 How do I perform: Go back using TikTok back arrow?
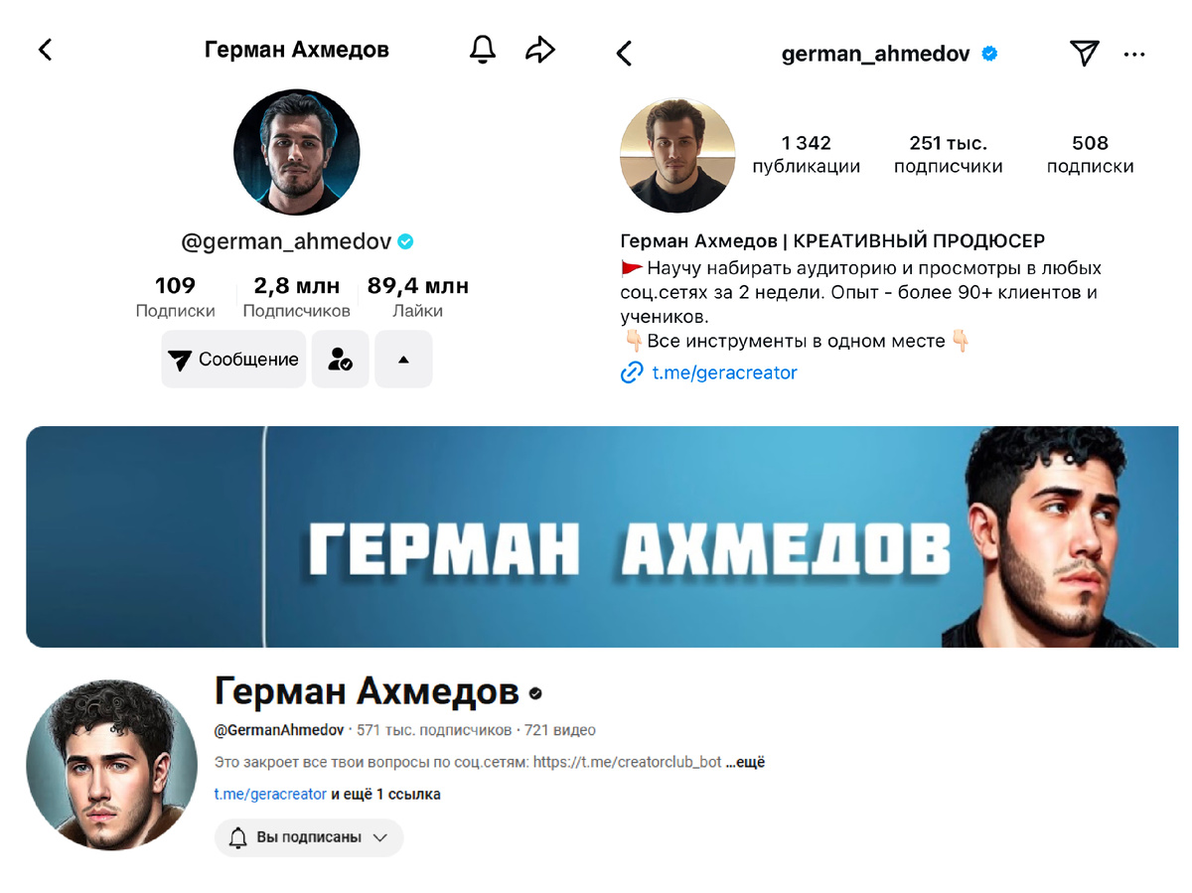tap(45, 50)
